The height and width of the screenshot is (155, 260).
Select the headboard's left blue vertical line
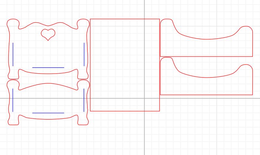coord(13,54)
